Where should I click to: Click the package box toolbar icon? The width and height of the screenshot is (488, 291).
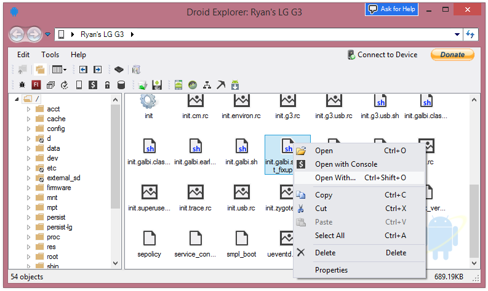point(137,70)
